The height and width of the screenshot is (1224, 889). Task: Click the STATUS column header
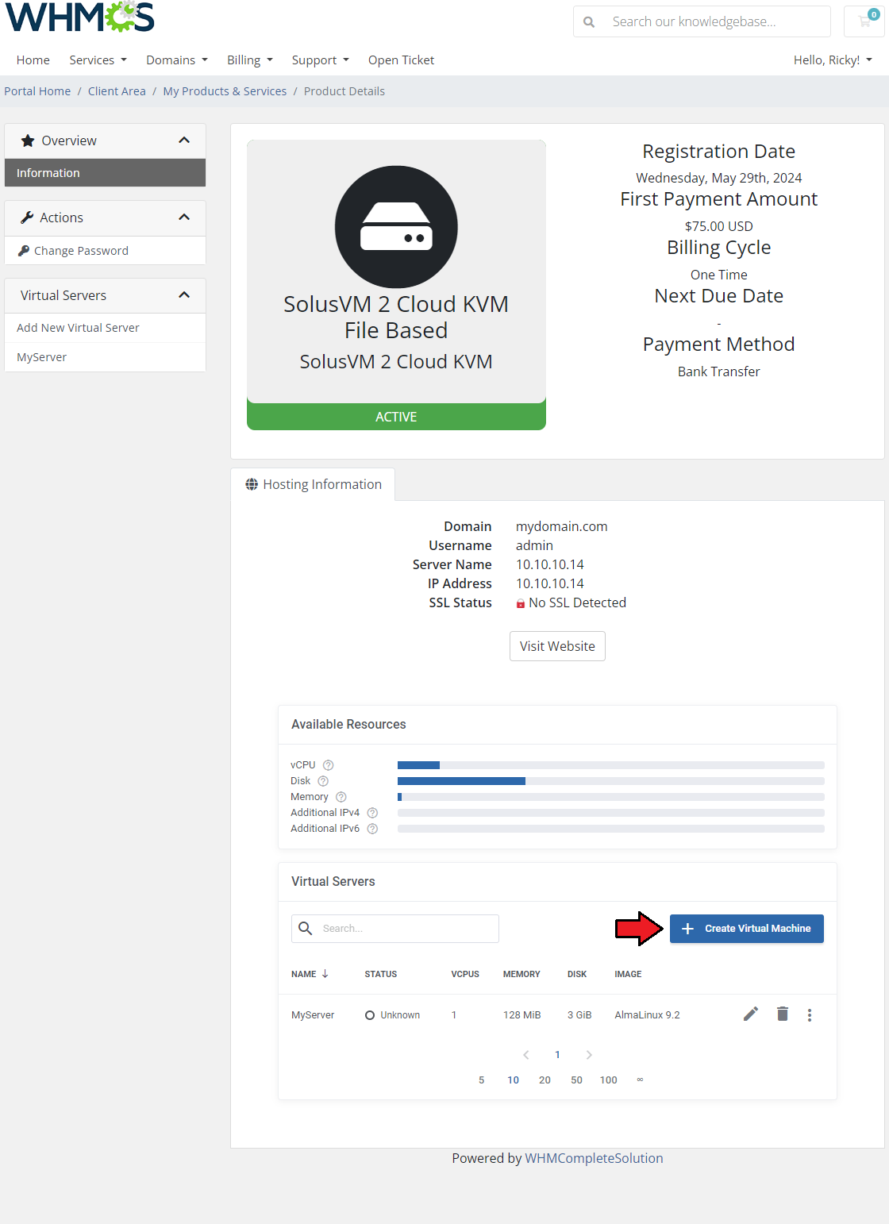(x=381, y=974)
